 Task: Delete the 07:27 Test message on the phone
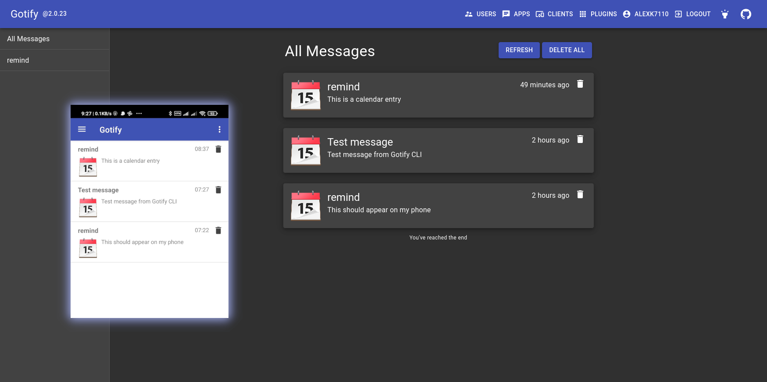tap(218, 189)
